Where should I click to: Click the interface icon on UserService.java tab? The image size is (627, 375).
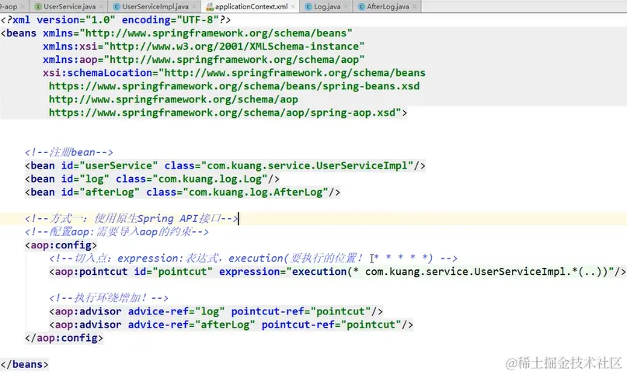38,6
